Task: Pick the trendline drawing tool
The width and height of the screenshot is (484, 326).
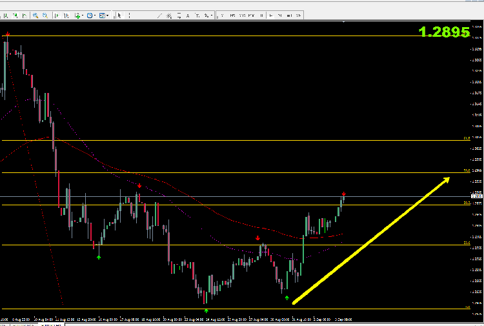Action: pos(159,15)
